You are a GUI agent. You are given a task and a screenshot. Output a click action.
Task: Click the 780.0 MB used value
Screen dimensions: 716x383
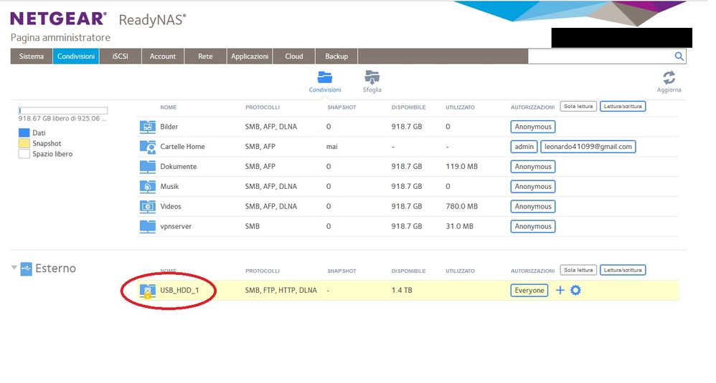[x=461, y=206]
